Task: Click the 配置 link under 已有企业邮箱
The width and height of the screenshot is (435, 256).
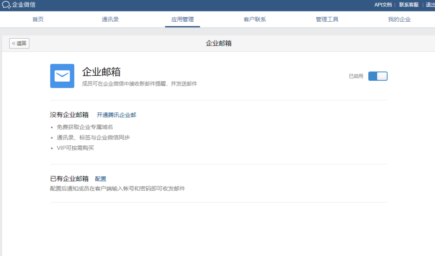Action: tap(101, 178)
